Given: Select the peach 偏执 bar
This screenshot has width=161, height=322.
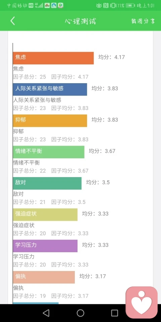Looking at the screenshot, I should click(x=44, y=277).
